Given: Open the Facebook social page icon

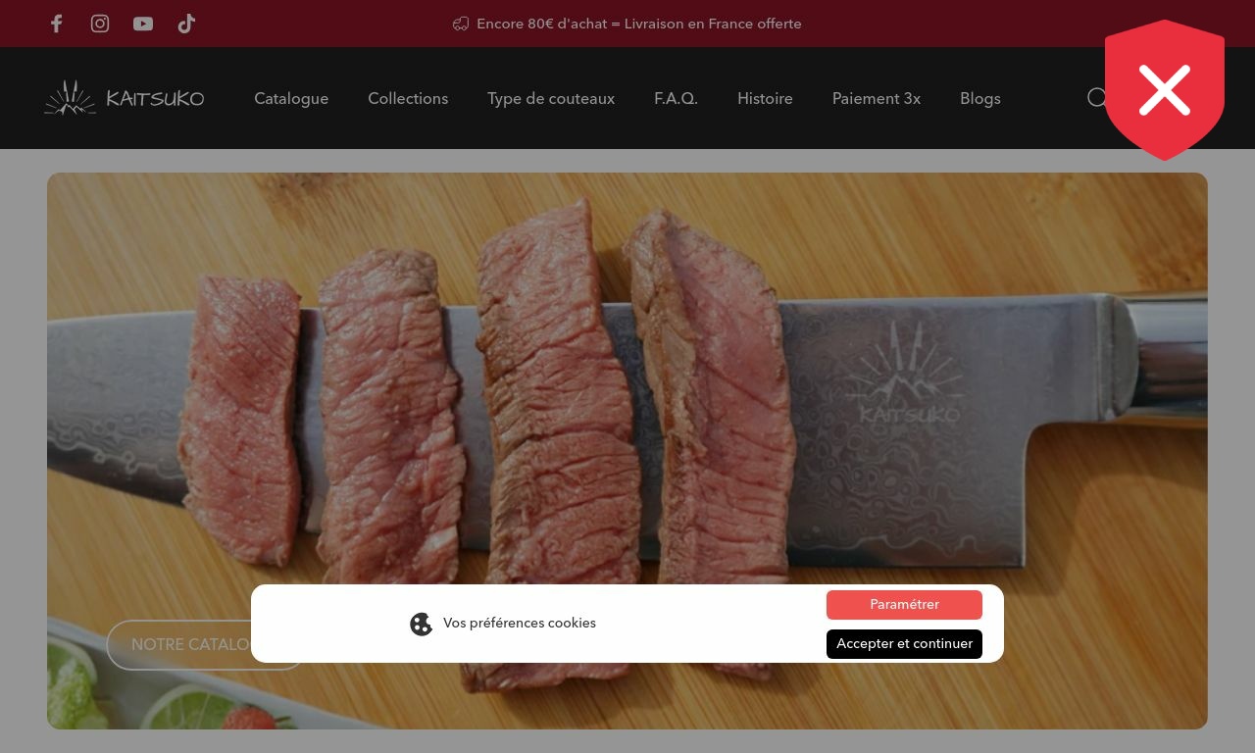Looking at the screenshot, I should 57,24.
